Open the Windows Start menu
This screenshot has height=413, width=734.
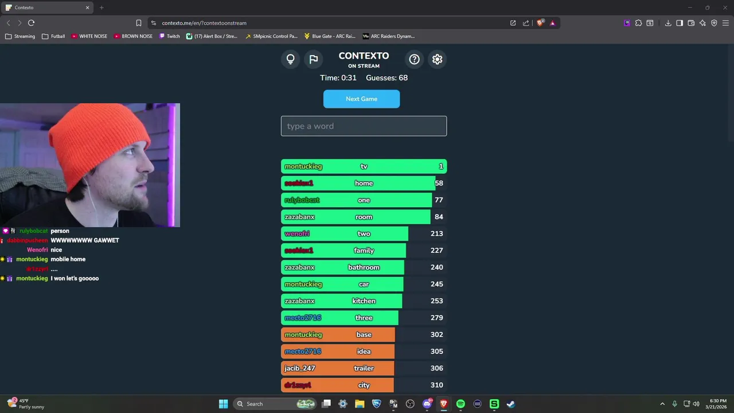[223, 404]
